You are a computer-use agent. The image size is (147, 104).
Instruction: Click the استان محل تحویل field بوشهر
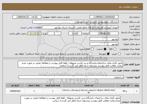point(104,39)
